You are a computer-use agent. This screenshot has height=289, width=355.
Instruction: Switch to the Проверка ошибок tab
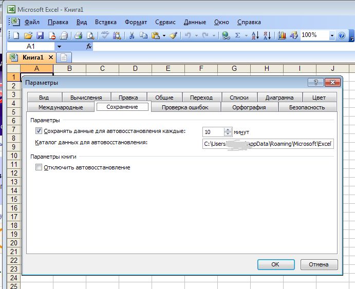click(185, 107)
